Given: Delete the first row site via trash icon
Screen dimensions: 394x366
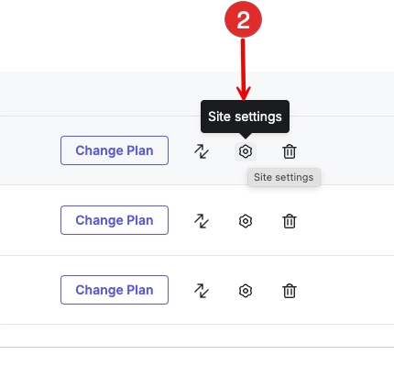Looking at the screenshot, I should click(x=290, y=151).
